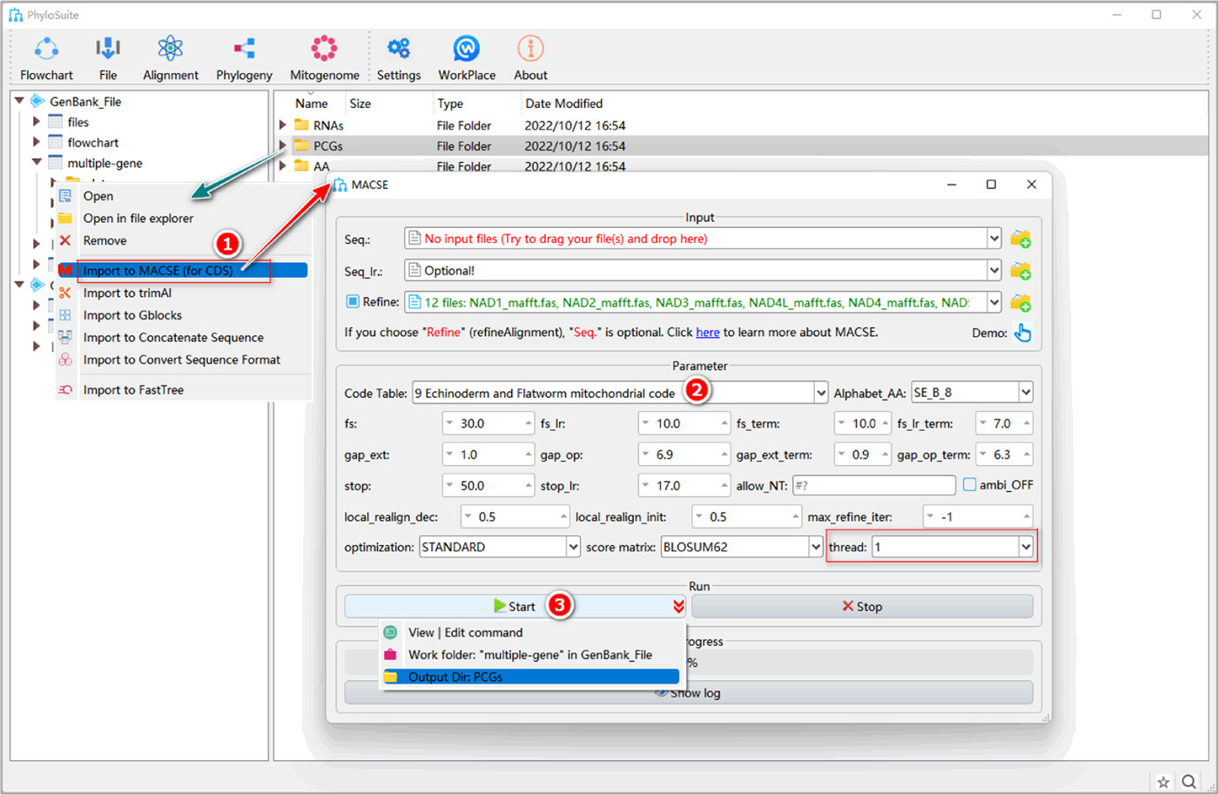The image size is (1219, 795).
Task: Collapse the GenBank_File tree node
Action: [x=19, y=101]
